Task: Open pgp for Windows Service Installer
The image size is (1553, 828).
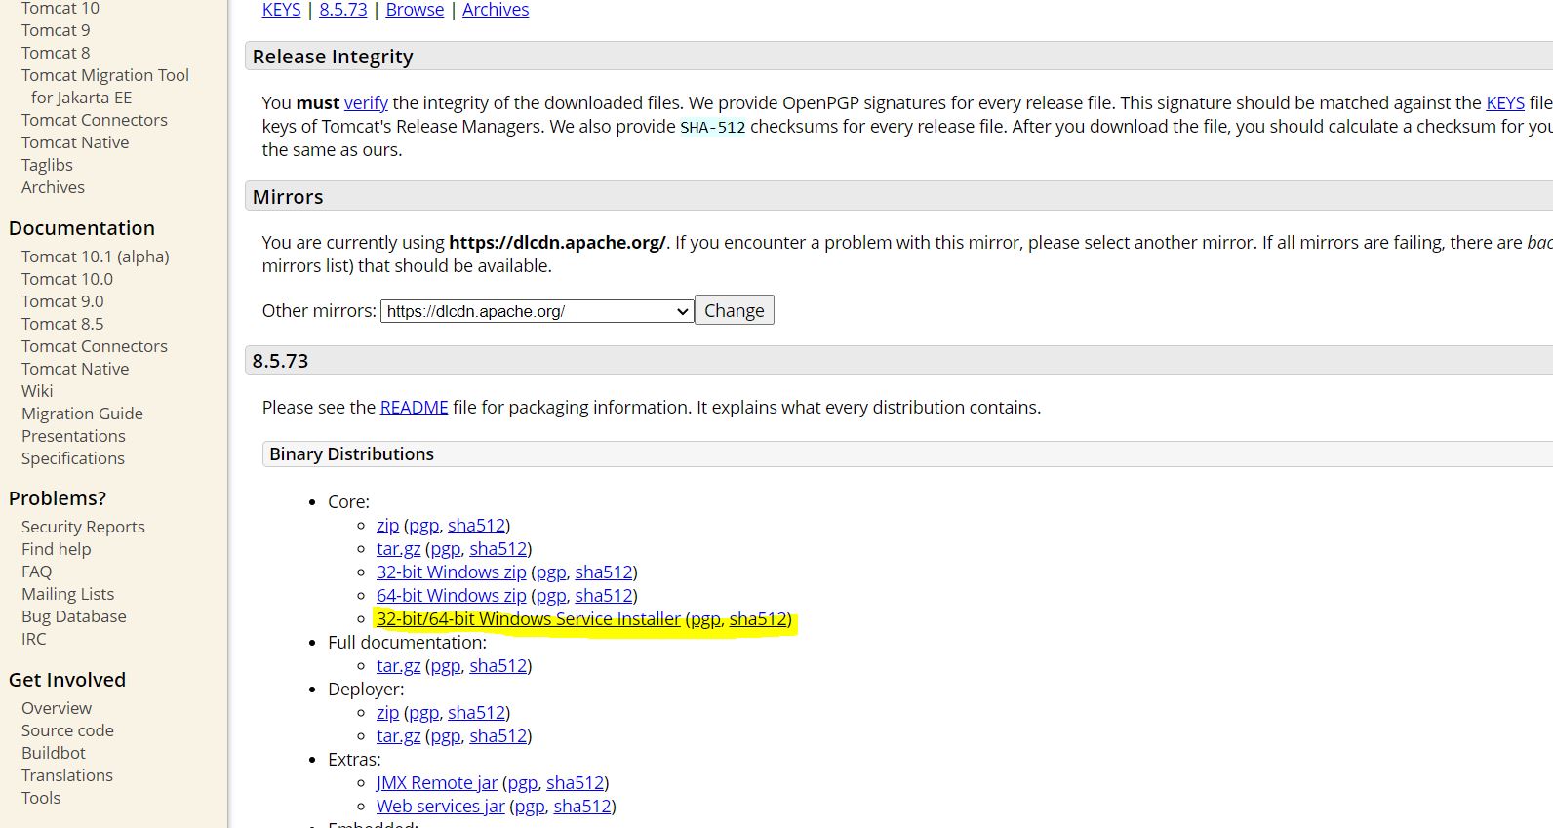Action: [x=706, y=618]
